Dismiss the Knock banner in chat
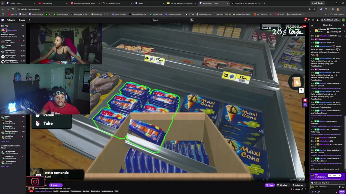The image size is (346, 194). (x=343, y=175)
